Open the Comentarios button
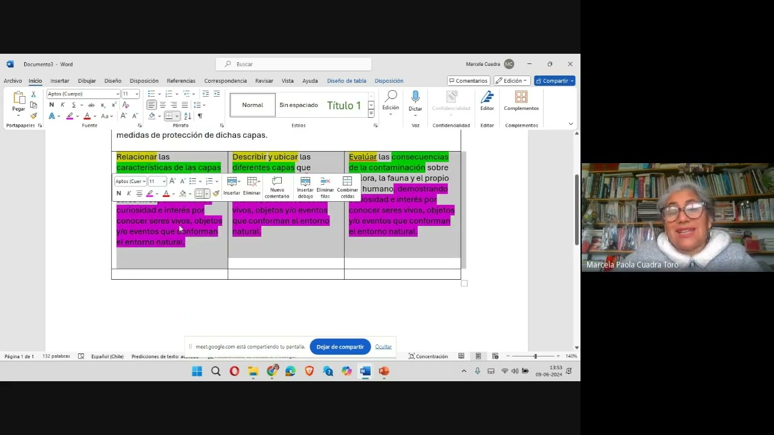774x435 pixels. click(x=468, y=80)
